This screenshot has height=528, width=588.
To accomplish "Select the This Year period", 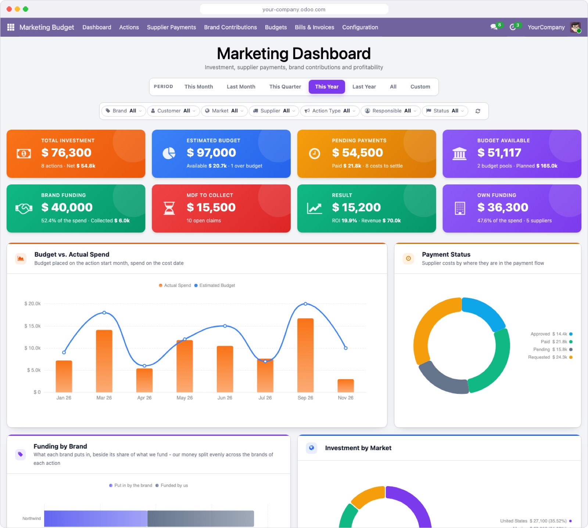I will [327, 87].
